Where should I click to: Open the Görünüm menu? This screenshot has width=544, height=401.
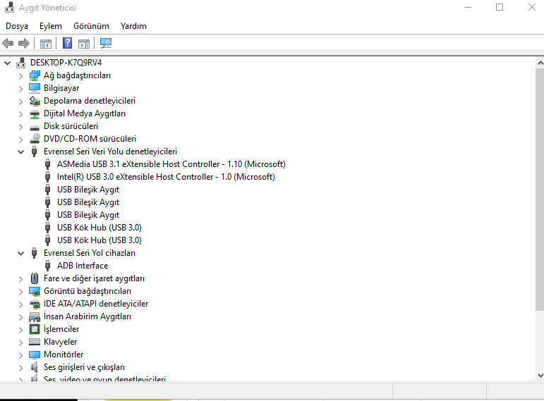(91, 26)
